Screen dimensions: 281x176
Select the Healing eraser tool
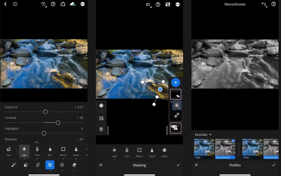tap(74, 165)
